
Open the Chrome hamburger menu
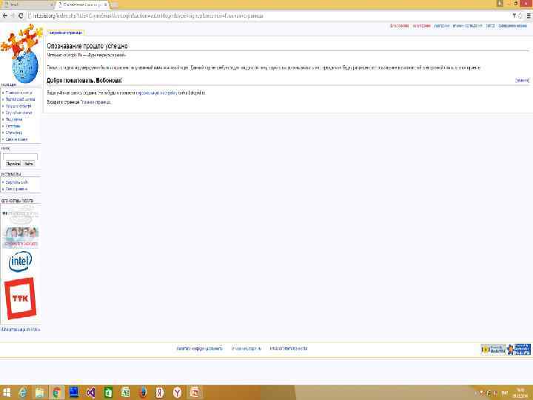[529, 16]
